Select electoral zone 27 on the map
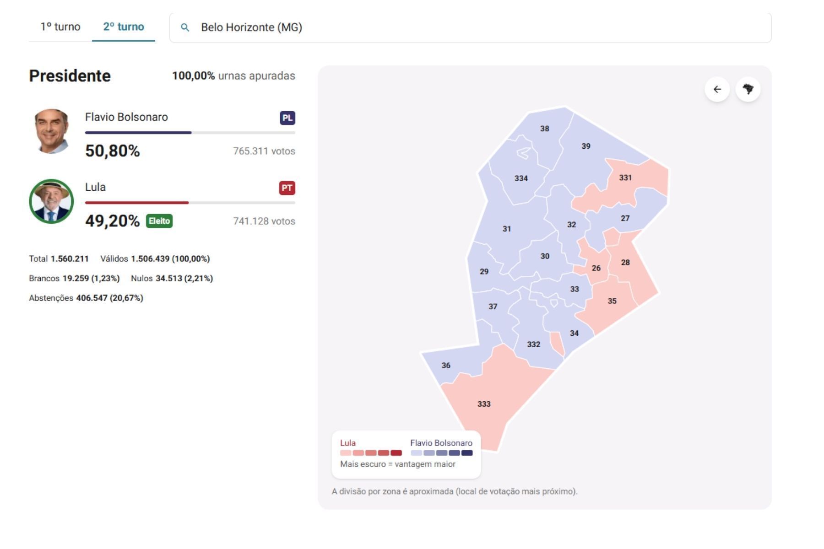The height and width of the screenshot is (549, 824). [625, 218]
